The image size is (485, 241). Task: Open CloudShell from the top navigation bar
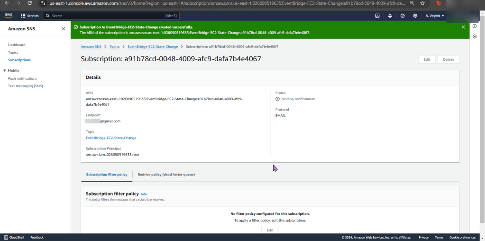click(x=377, y=16)
